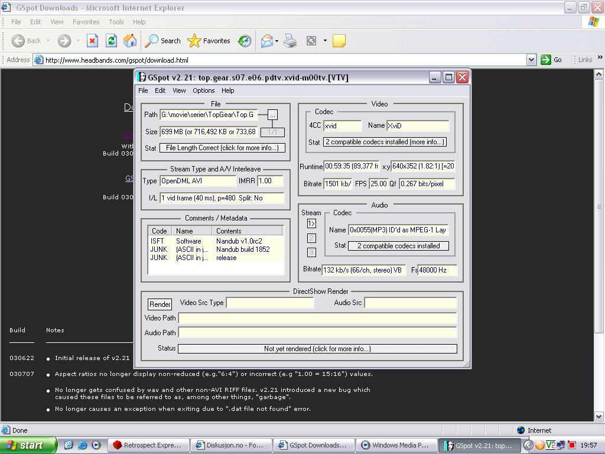Open IE's Favorites menu
The image size is (605, 454).
click(x=86, y=22)
